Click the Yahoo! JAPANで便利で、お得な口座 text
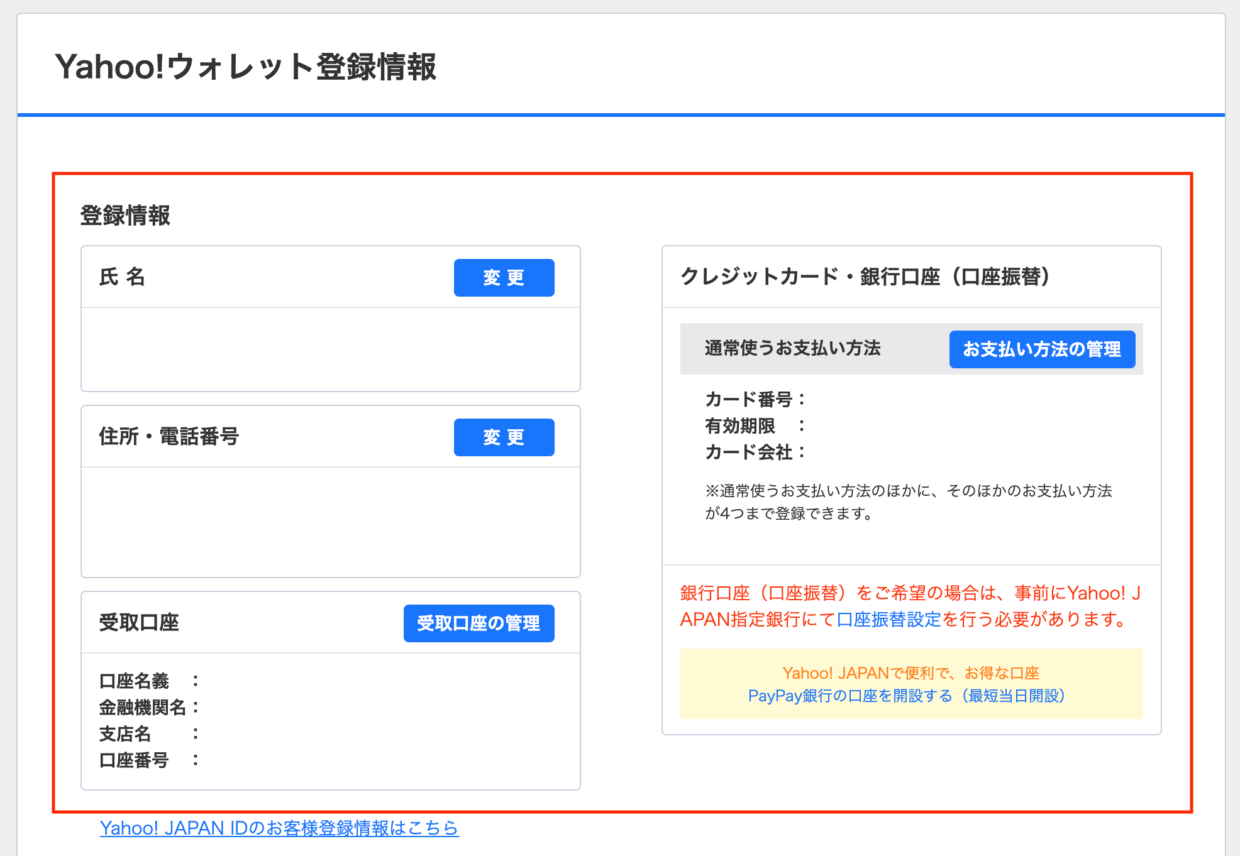The width and height of the screenshot is (1240, 856). coord(911,673)
